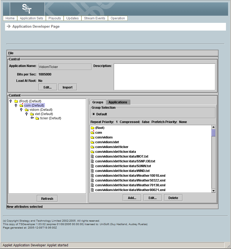
Task: Expand the ticker tree node handle
Action: (32, 118)
